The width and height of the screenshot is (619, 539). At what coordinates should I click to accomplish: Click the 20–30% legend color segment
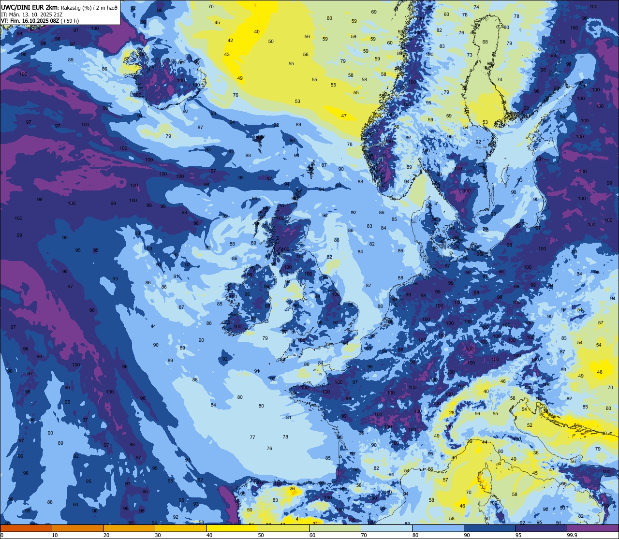129,528
